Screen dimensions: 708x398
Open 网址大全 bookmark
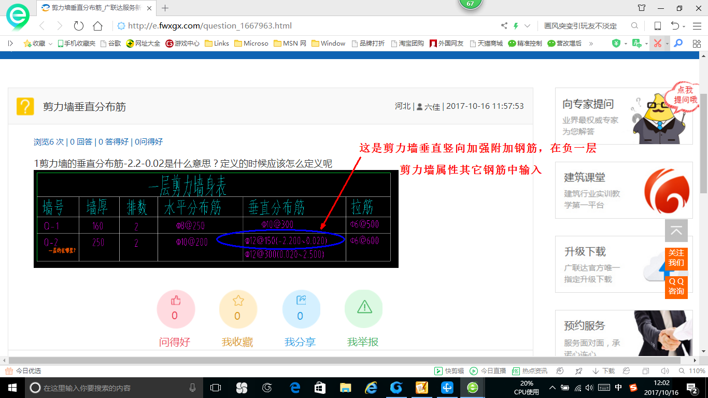[x=144, y=44]
